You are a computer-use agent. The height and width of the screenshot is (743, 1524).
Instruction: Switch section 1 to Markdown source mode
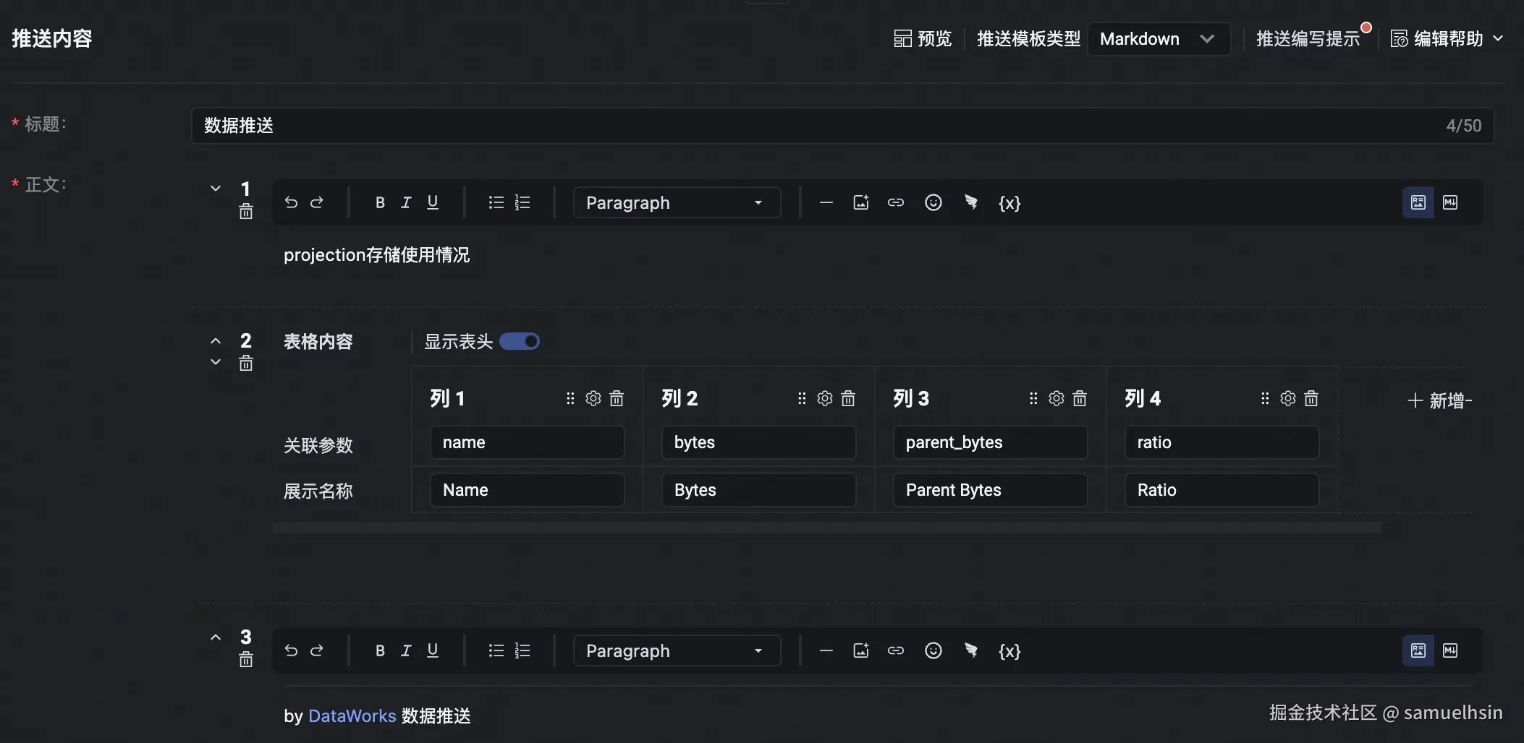(1450, 202)
